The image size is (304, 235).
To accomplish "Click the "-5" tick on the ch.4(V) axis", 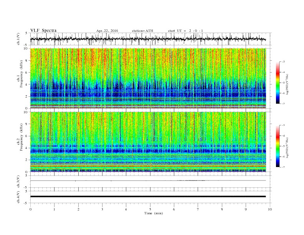I will (x=26, y=203).
